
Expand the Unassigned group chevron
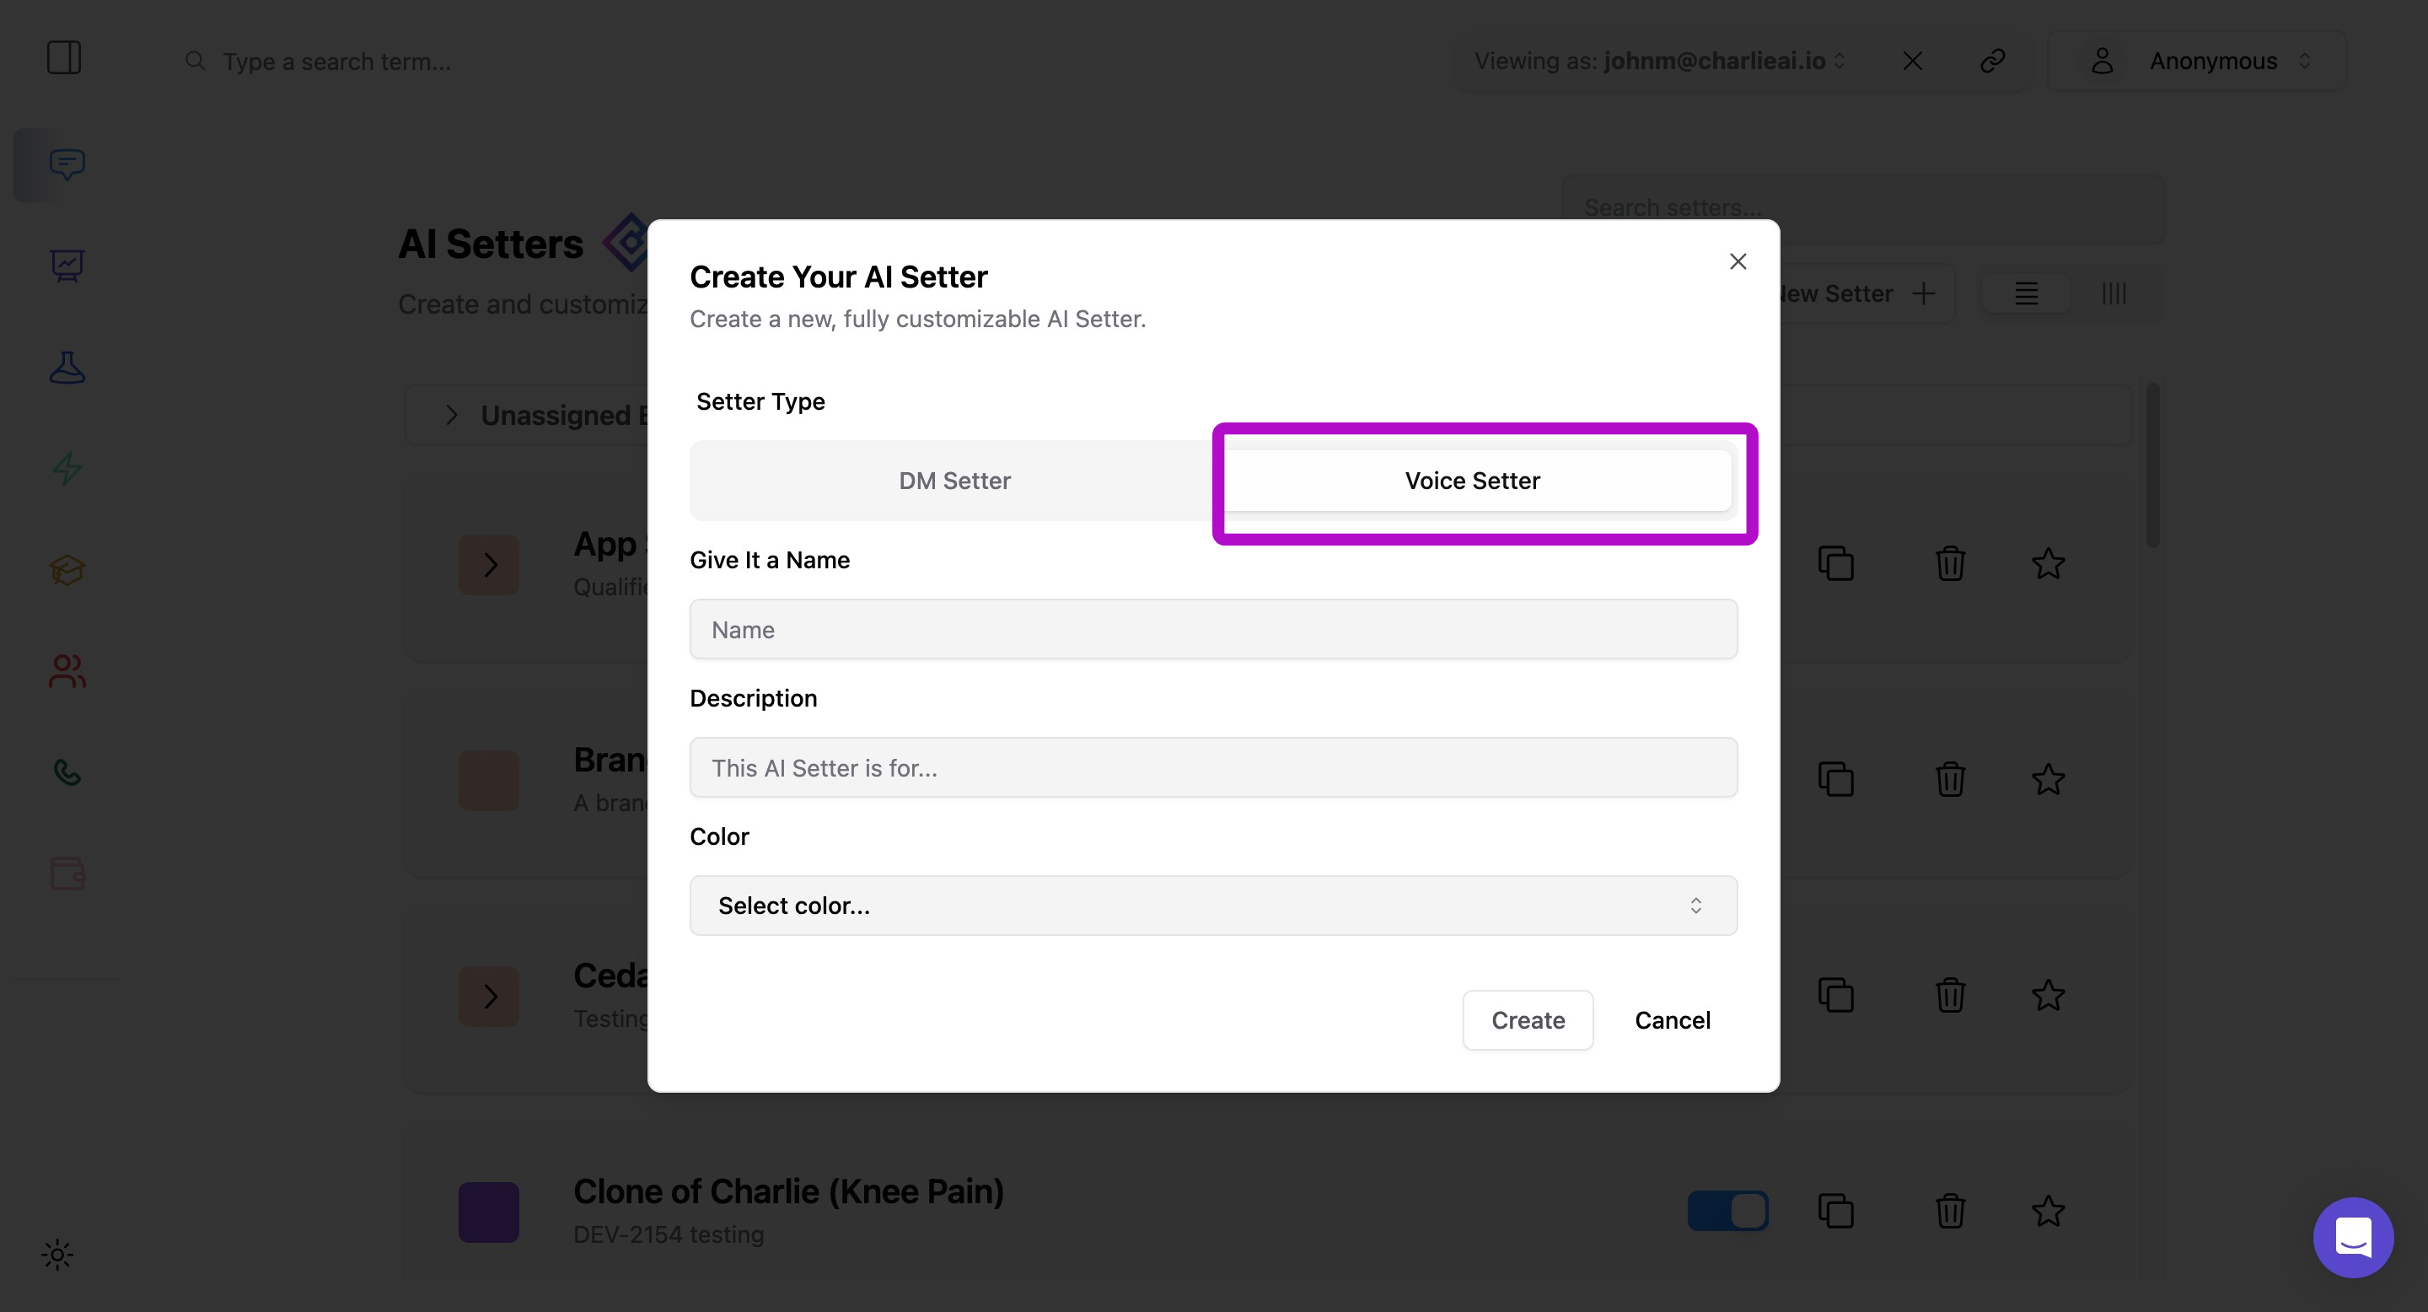pos(452,415)
